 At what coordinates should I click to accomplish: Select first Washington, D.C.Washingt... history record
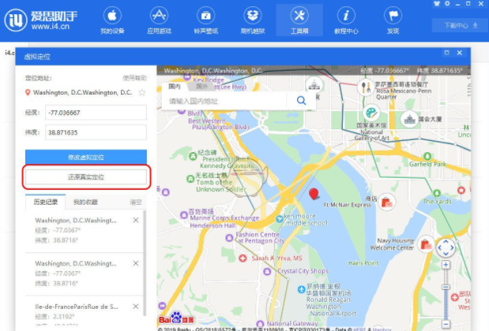84,230
